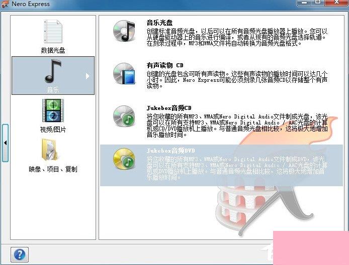
Task: Click 有声读物 description starting with 创建的光盘包含
Action: pos(237,79)
